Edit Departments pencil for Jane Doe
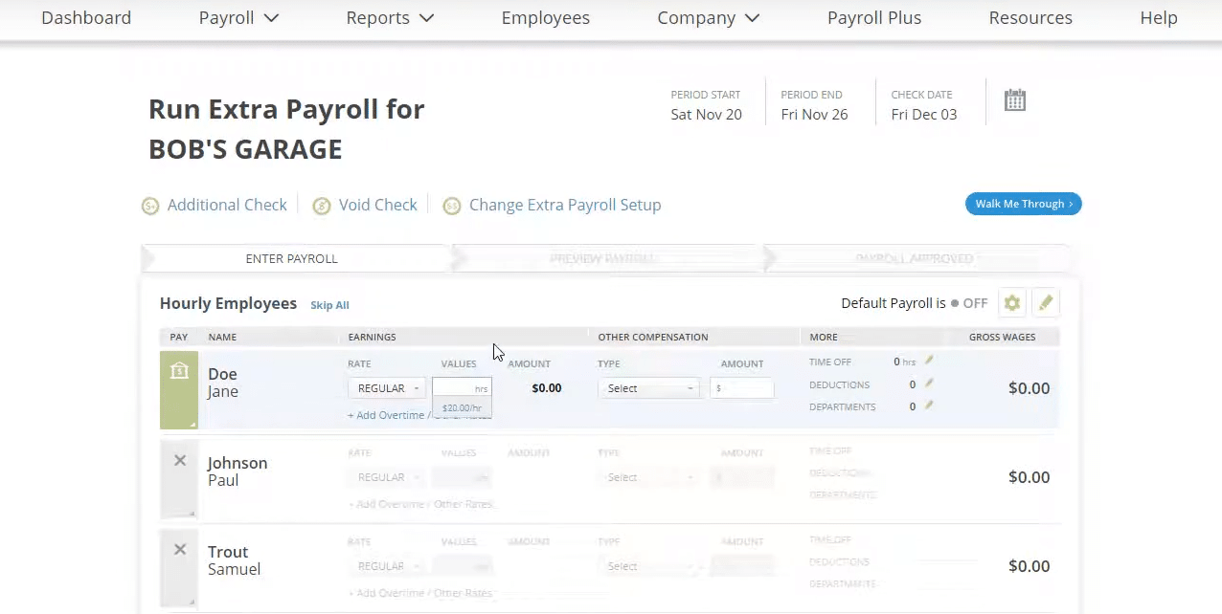 [x=929, y=406]
